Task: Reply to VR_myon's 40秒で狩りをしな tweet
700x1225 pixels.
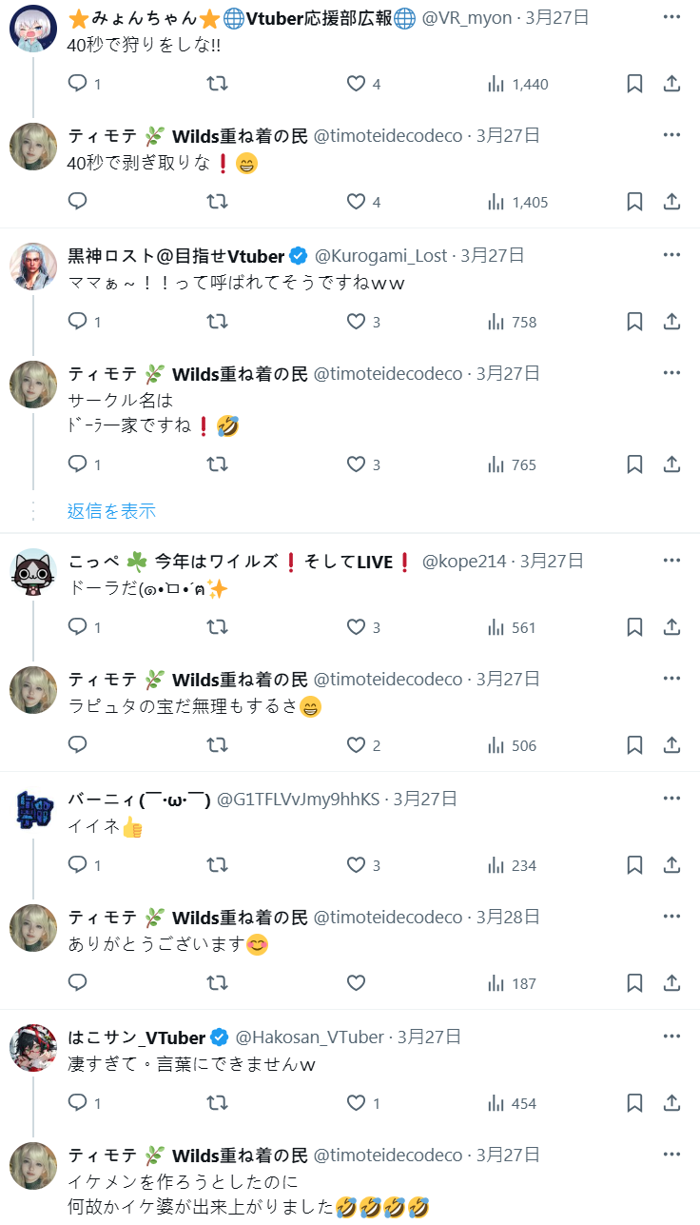Action: click(x=78, y=84)
